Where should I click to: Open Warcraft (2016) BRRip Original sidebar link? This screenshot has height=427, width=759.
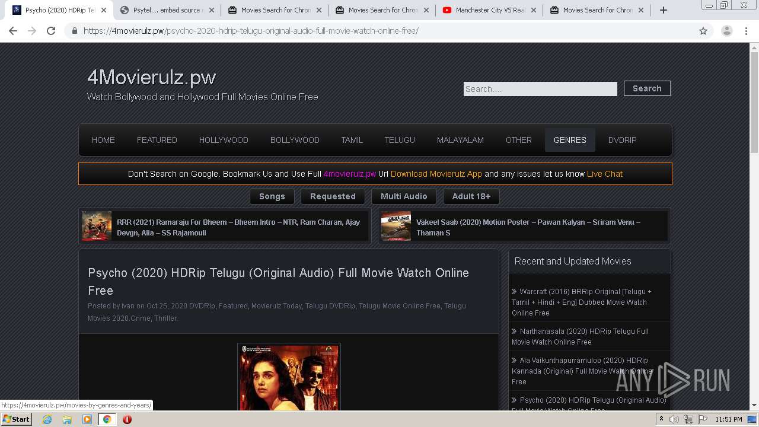click(x=582, y=302)
